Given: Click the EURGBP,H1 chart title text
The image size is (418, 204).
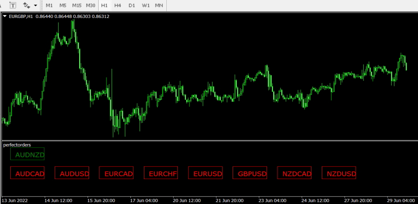Looking at the screenshot, I should point(21,16).
